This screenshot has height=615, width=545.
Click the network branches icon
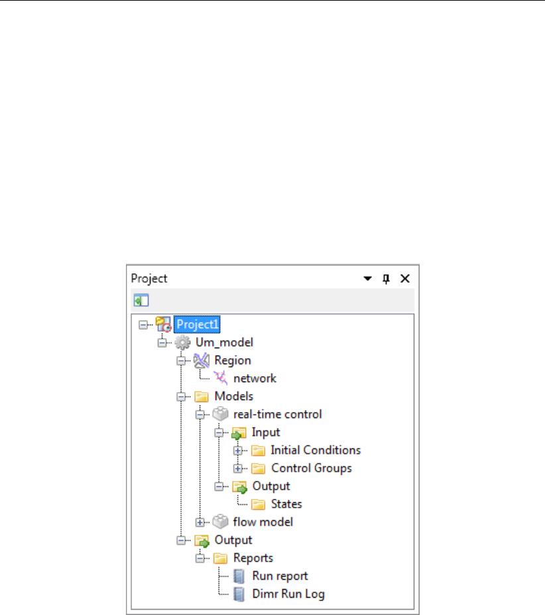(220, 378)
